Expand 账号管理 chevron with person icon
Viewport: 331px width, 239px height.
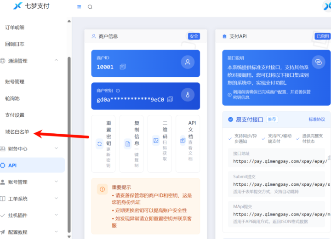[x=57, y=182]
